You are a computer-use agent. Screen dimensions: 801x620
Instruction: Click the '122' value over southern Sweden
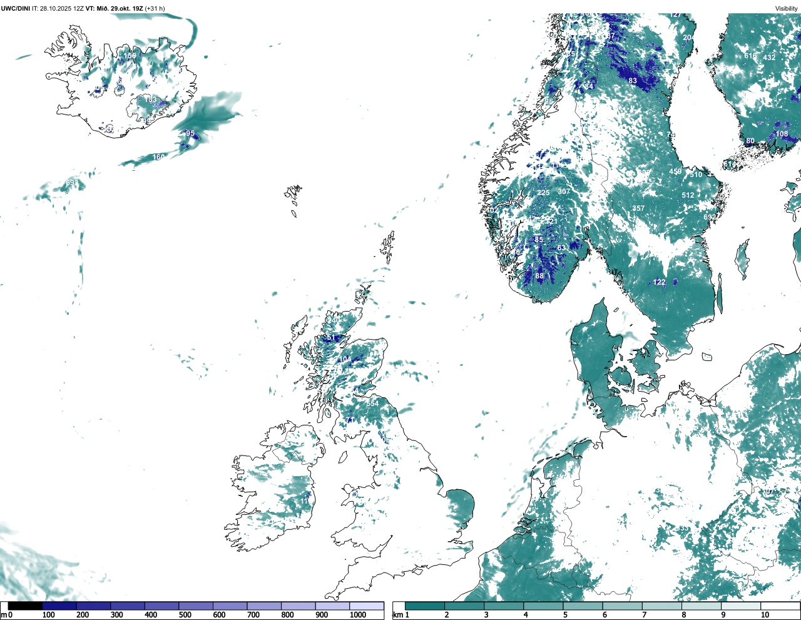[x=660, y=282]
